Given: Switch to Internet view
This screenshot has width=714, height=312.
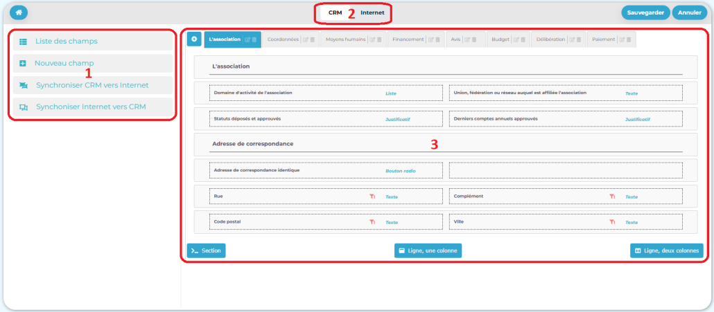Looking at the screenshot, I should pyautogui.click(x=372, y=12).
